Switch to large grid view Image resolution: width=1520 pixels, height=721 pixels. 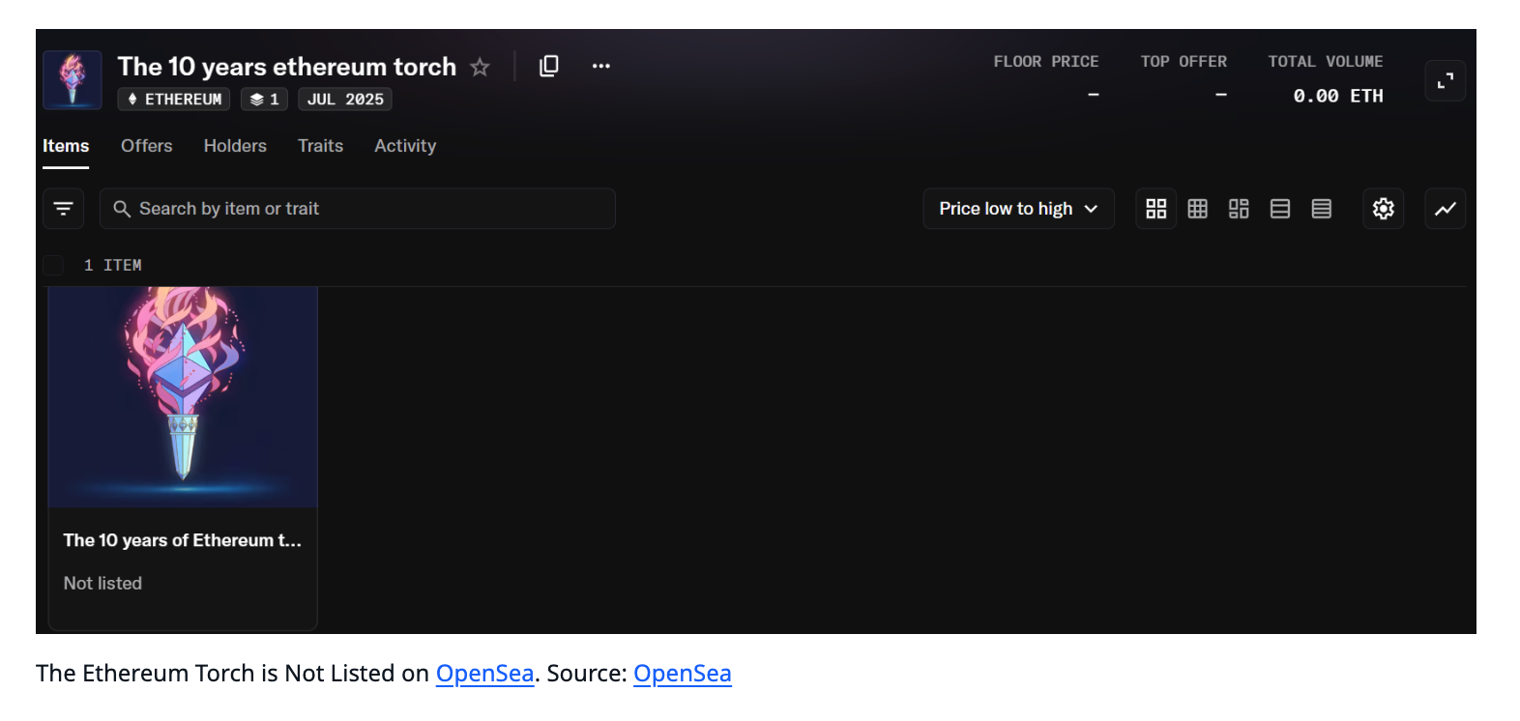pyautogui.click(x=1156, y=209)
